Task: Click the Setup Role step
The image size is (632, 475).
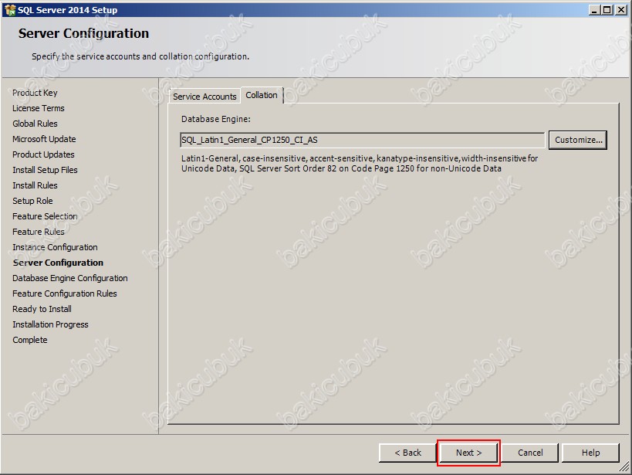Action: coord(32,201)
